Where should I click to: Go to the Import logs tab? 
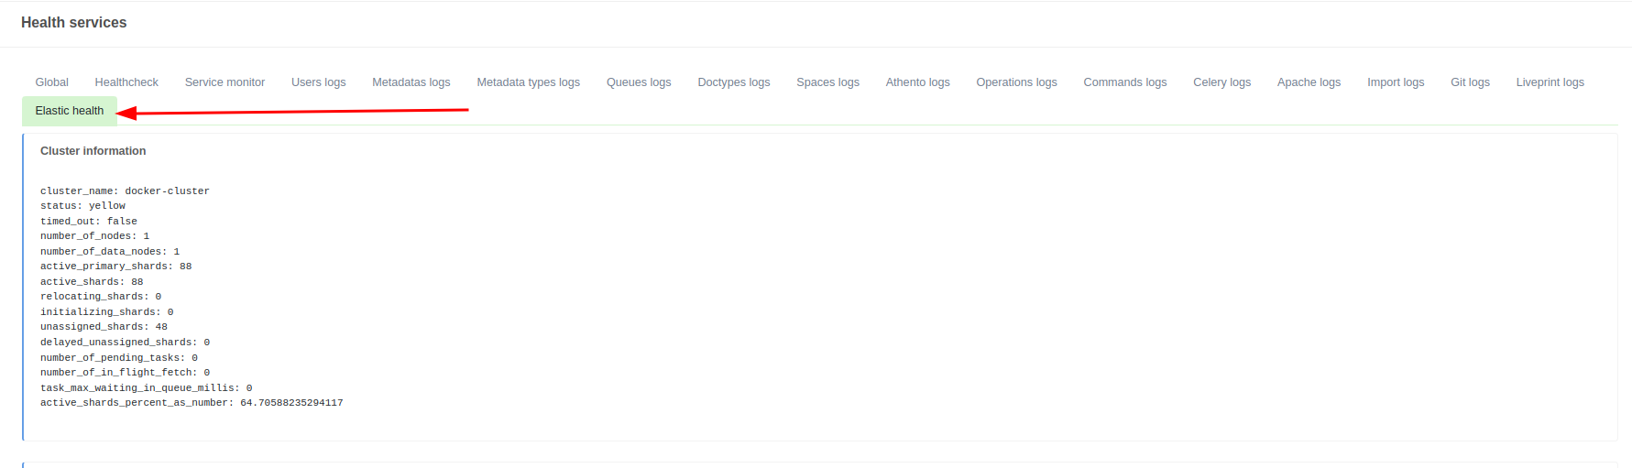point(1396,82)
